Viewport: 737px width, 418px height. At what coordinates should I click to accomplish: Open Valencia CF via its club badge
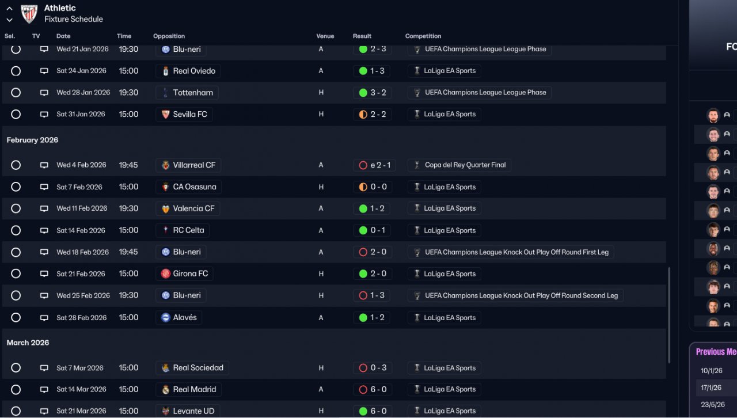(166, 208)
